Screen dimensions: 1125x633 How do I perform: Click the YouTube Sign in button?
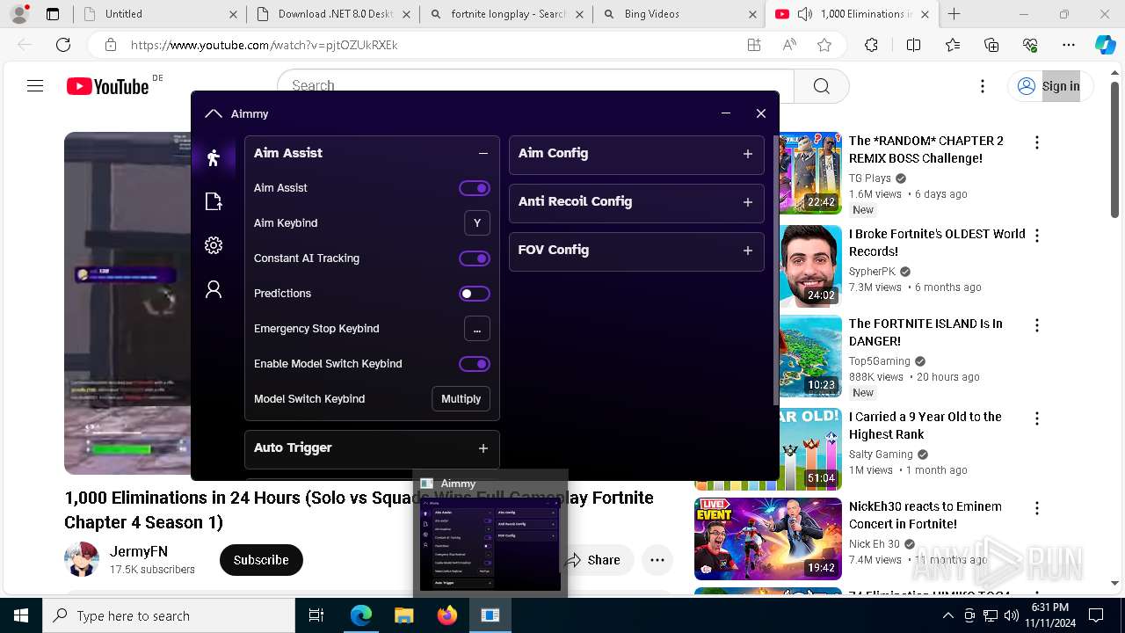(x=1049, y=86)
